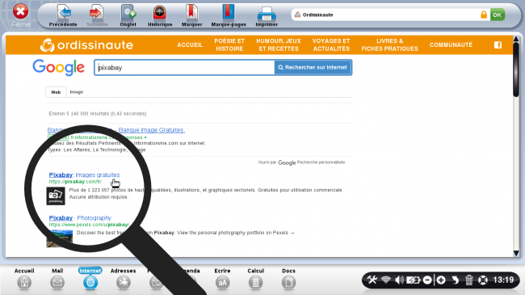
Task: Open a new tab with Onglet
Action: [128, 15]
